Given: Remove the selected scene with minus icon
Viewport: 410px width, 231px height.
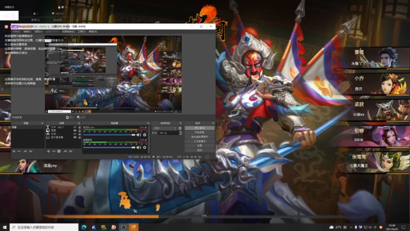Looking at the screenshot, I should point(19,151).
